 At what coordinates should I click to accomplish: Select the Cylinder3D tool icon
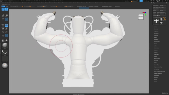point(161,20)
